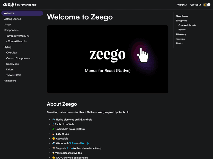This screenshot has width=213, height=159.
Task: Jump to Release section
Action: (182, 30)
